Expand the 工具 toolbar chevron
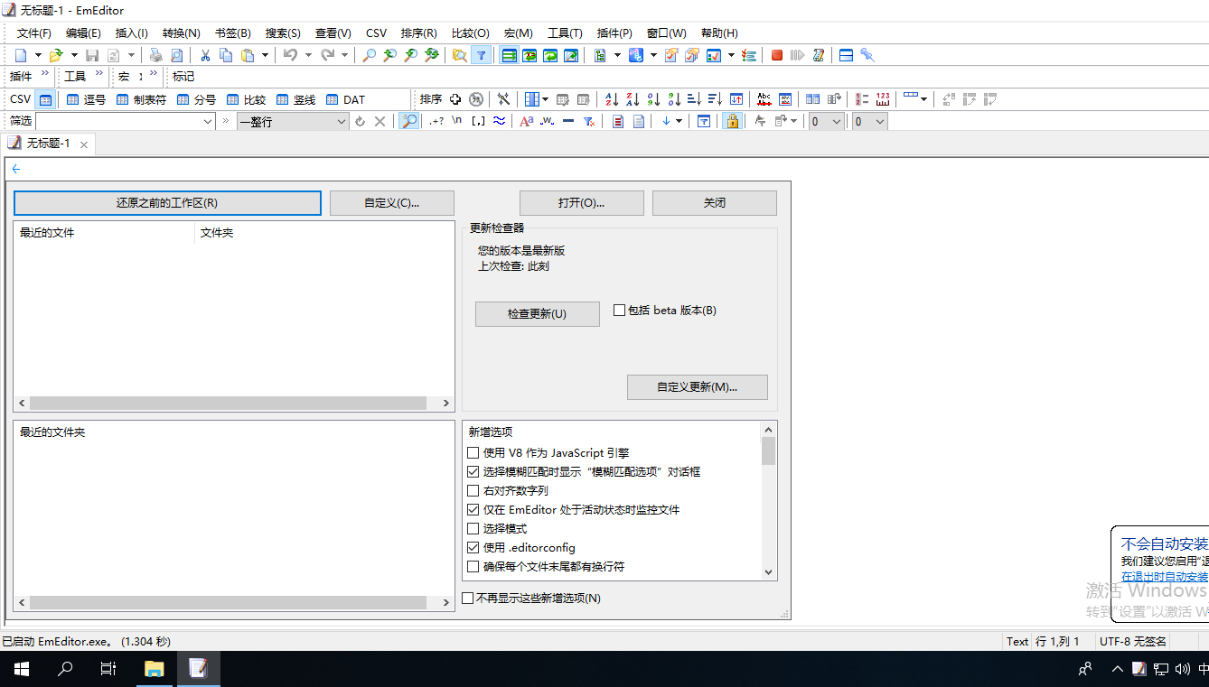The image size is (1209, 687). click(99, 75)
